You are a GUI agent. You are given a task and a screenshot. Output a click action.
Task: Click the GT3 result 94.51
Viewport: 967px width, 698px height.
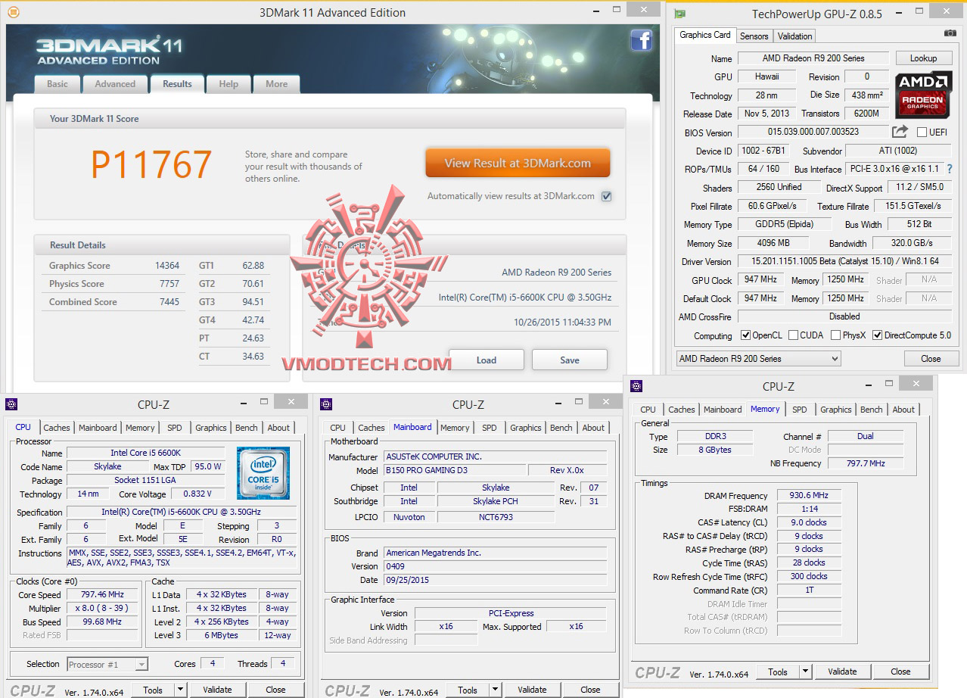click(x=253, y=302)
